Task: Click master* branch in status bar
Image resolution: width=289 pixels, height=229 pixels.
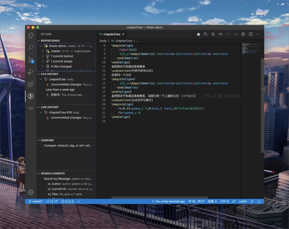Action: tap(36, 201)
